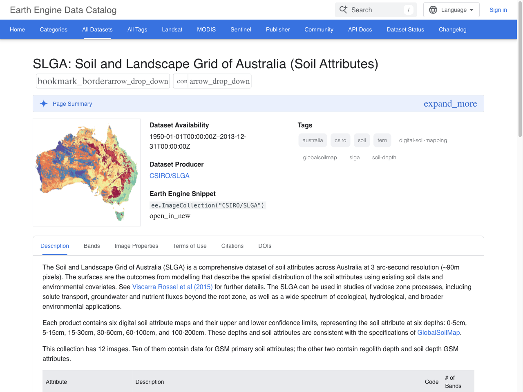Click the globe icon next to Language
This screenshot has width=523, height=392.
click(x=433, y=10)
